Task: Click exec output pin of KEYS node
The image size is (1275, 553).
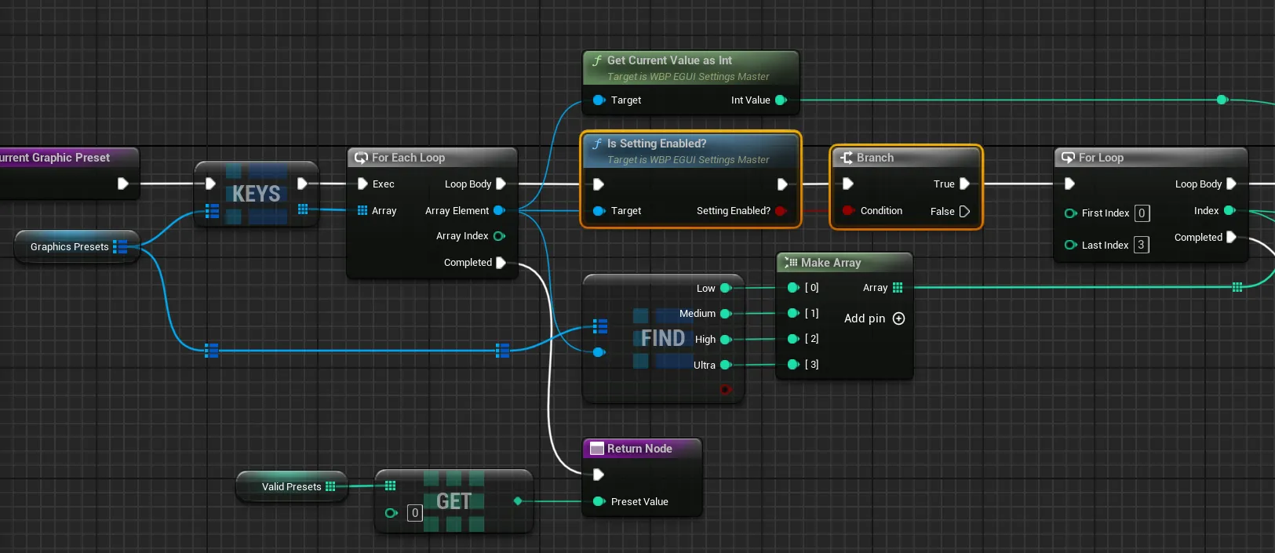Action: [x=302, y=184]
